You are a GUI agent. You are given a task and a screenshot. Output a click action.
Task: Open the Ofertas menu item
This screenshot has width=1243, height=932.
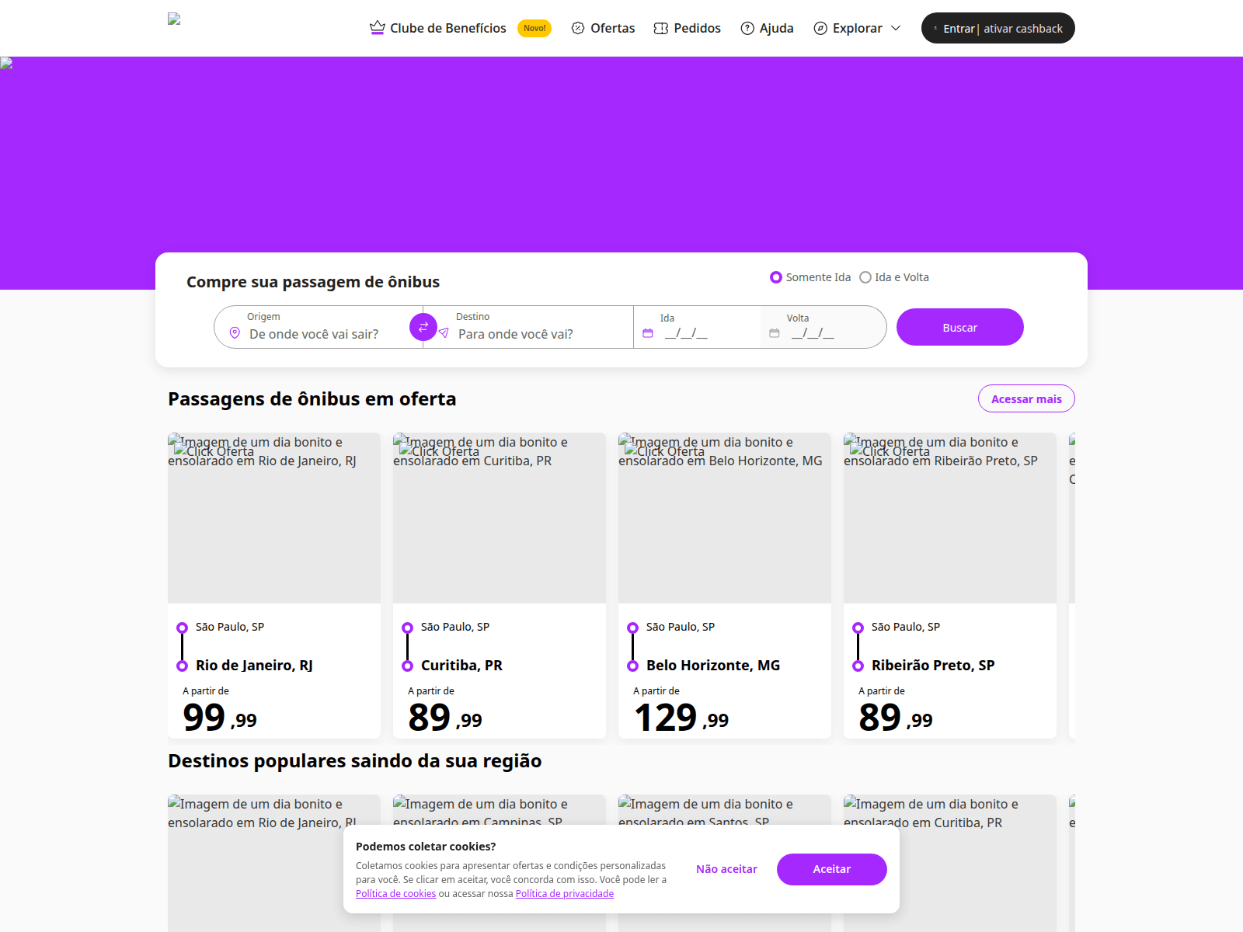click(603, 28)
